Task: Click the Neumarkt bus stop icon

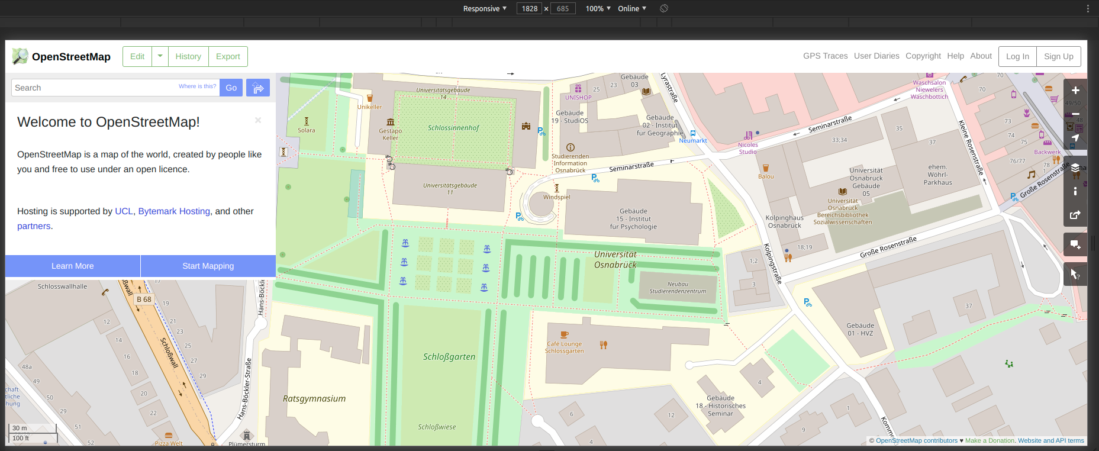Action: click(693, 133)
